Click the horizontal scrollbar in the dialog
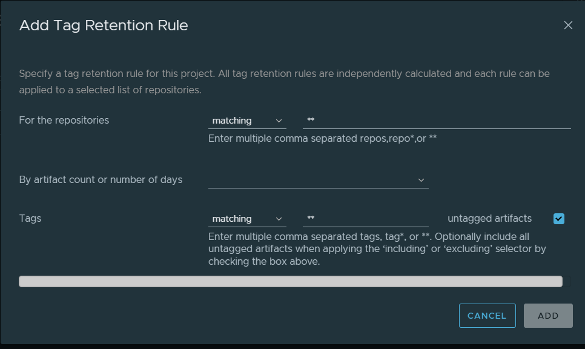The height and width of the screenshot is (349, 585). [x=291, y=281]
